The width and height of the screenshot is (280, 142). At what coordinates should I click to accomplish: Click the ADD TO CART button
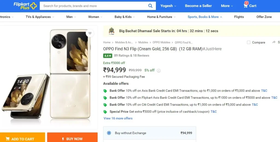pos(22,137)
